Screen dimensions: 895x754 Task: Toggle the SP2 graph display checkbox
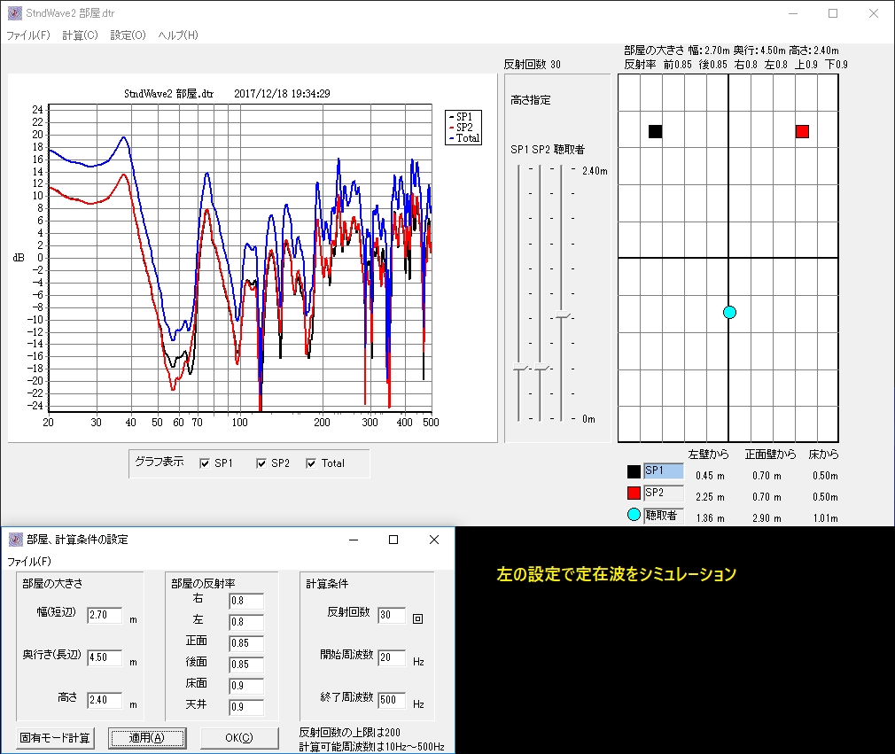[261, 463]
